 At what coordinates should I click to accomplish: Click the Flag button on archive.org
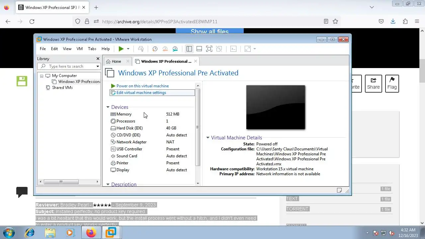pos(392,84)
